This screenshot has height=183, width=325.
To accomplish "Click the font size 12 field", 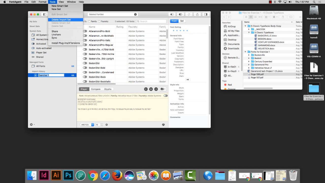I will [x=97, y=125].
